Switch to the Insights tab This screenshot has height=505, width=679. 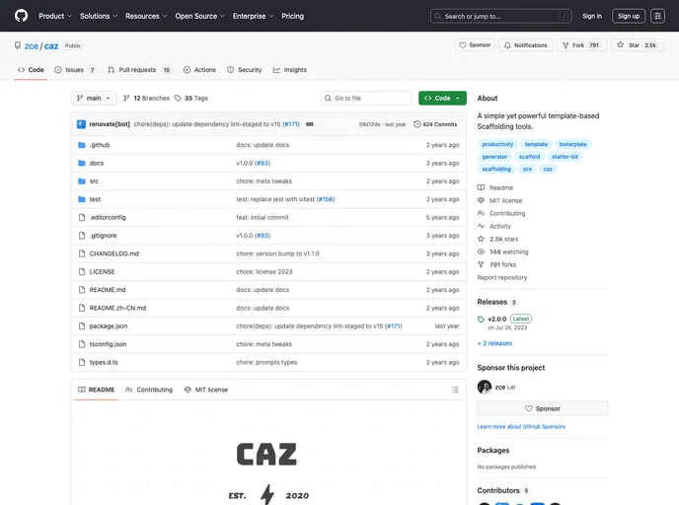tap(290, 70)
